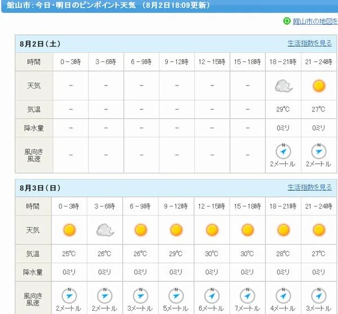Image resolution: width=338 pixels, height=314 pixels.
Task: Click 27℃ temperature for 8月2日 21-24時
Action: [x=318, y=109]
